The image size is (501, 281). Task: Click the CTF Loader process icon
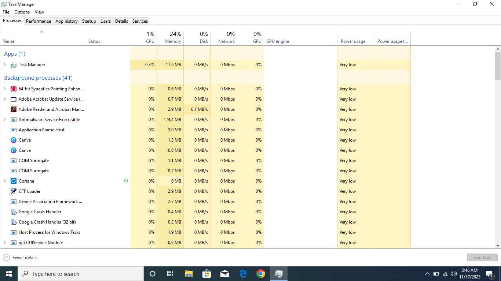tap(14, 191)
